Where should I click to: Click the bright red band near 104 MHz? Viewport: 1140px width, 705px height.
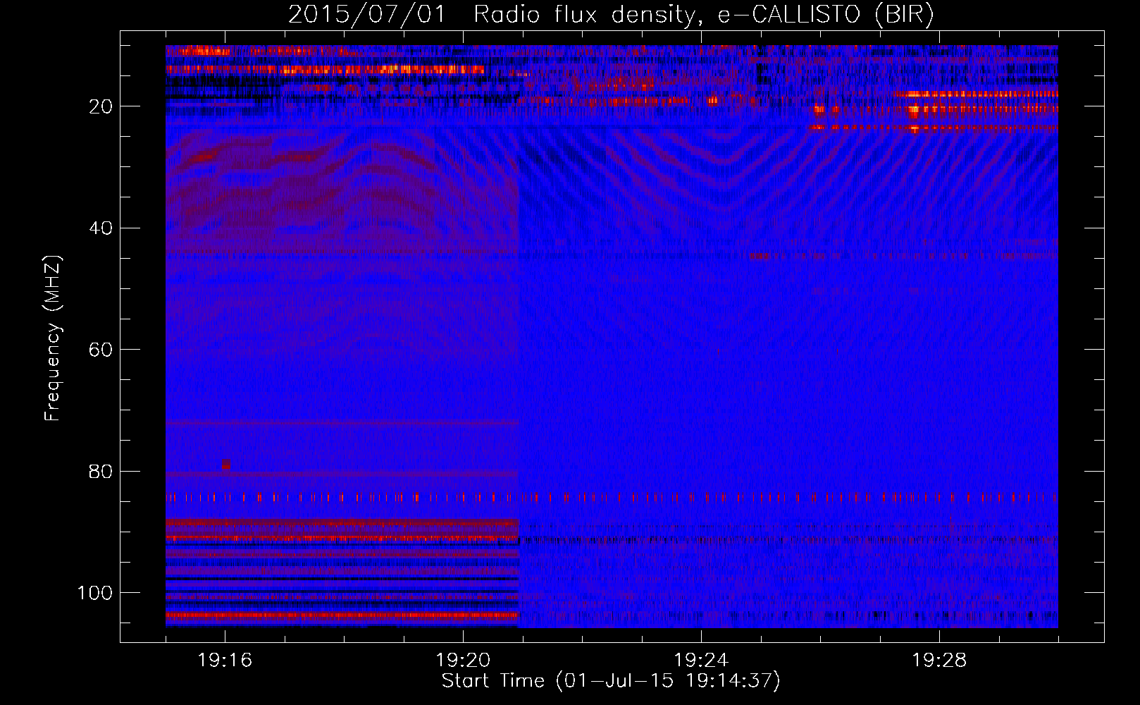tap(342, 615)
